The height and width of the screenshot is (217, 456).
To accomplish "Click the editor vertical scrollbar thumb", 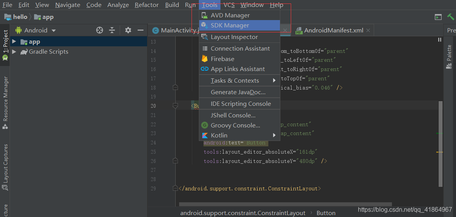I will tap(441, 144).
